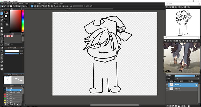Open color palette wheel button in Color panel
Image resolution: width=201 pixels, height=107 pixels.
(x=7, y=24)
